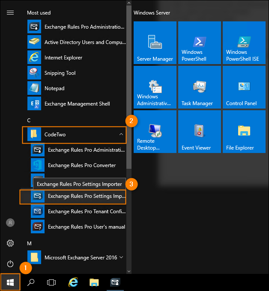
Task: Switch to Exchange Rules Pro taskbar app
Action: click(115, 282)
